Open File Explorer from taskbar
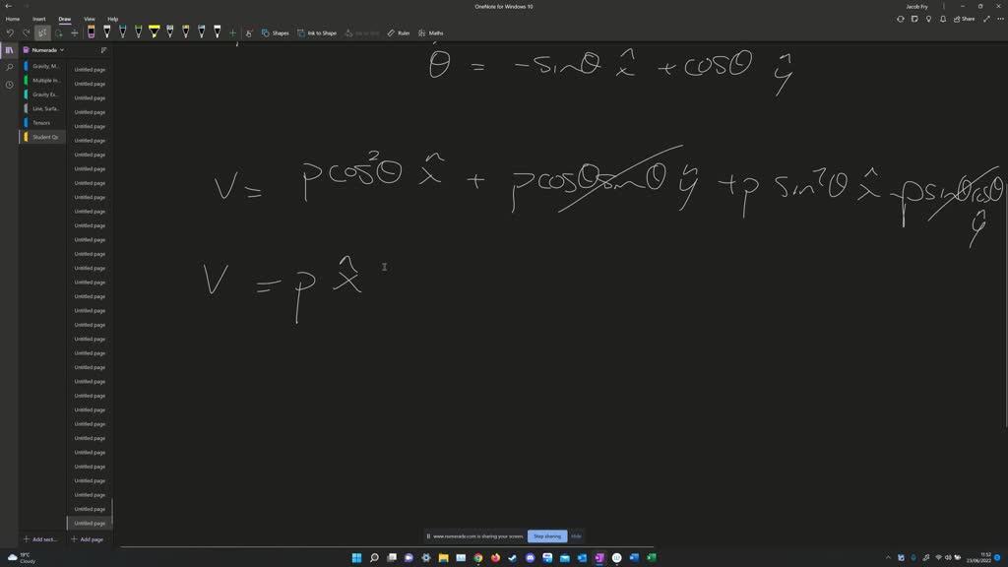The height and width of the screenshot is (567, 1008). click(x=444, y=557)
